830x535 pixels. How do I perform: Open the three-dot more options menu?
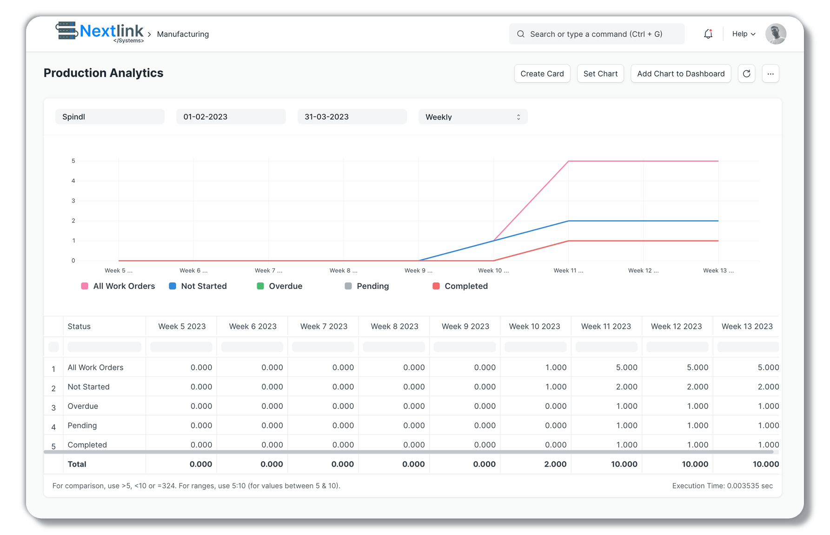point(770,74)
